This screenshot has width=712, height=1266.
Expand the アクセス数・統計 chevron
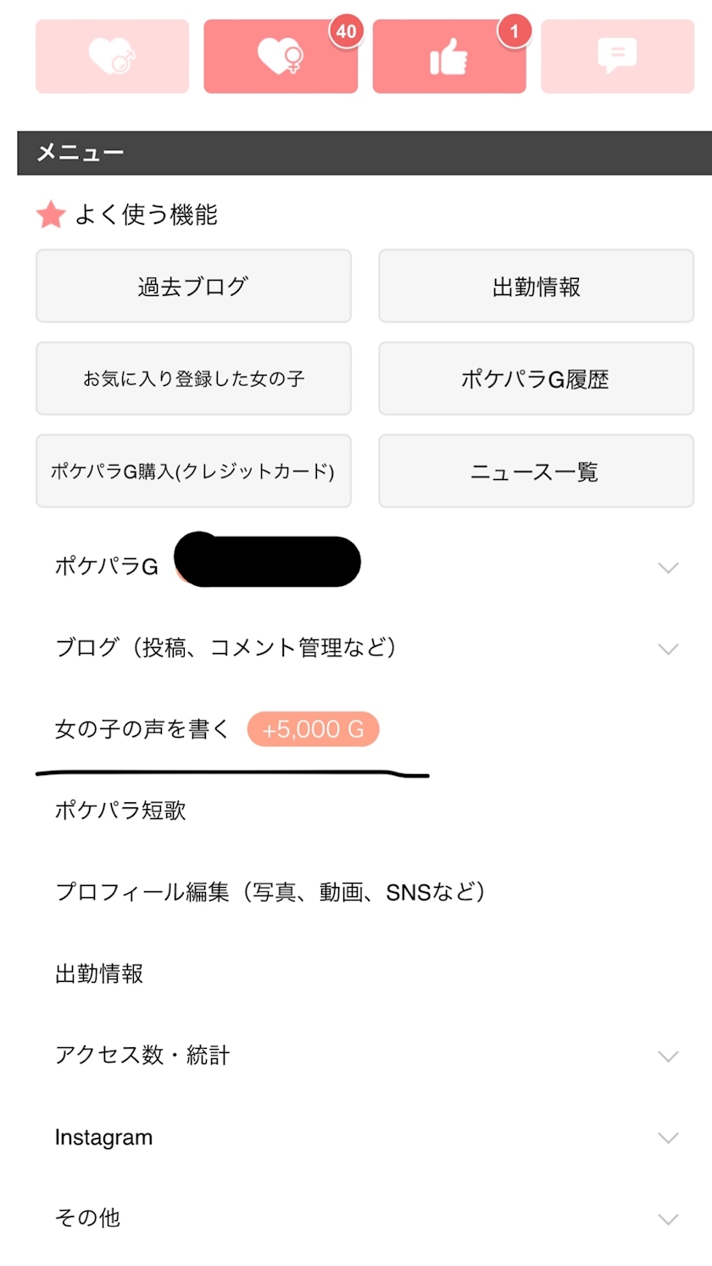click(668, 1056)
